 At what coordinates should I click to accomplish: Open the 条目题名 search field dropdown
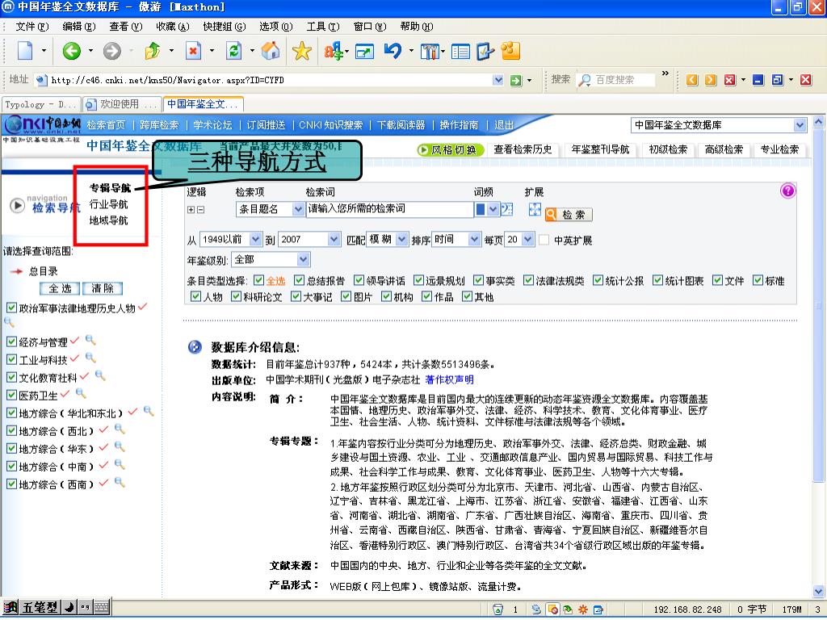(298, 209)
